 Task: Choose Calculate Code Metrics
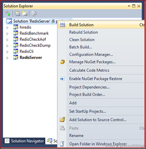click(x=101, y=70)
